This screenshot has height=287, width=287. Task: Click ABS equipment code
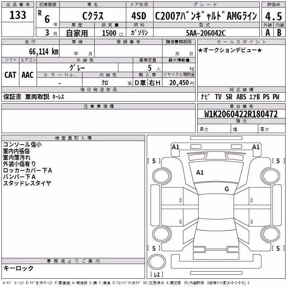point(241,97)
